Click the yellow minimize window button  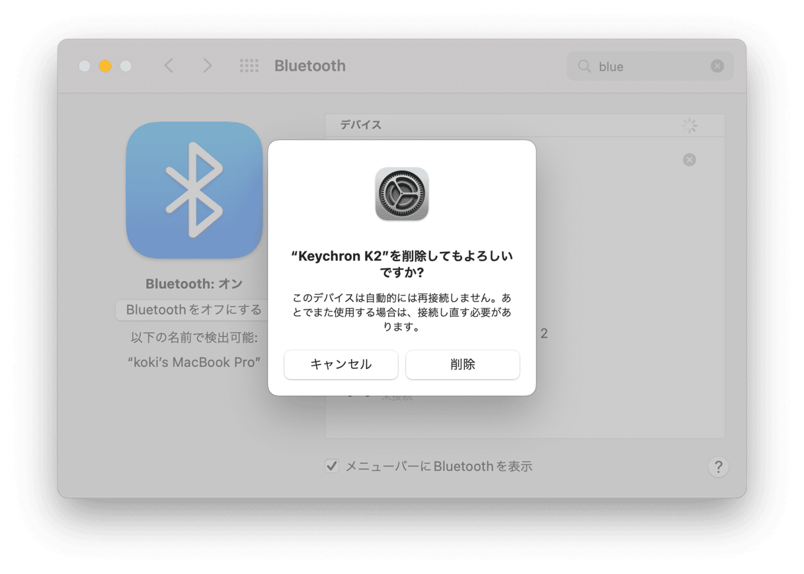coord(105,66)
